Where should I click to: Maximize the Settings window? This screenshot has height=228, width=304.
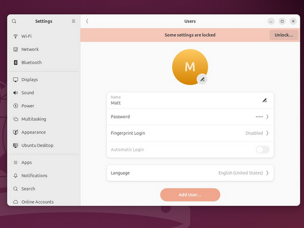[282, 21]
